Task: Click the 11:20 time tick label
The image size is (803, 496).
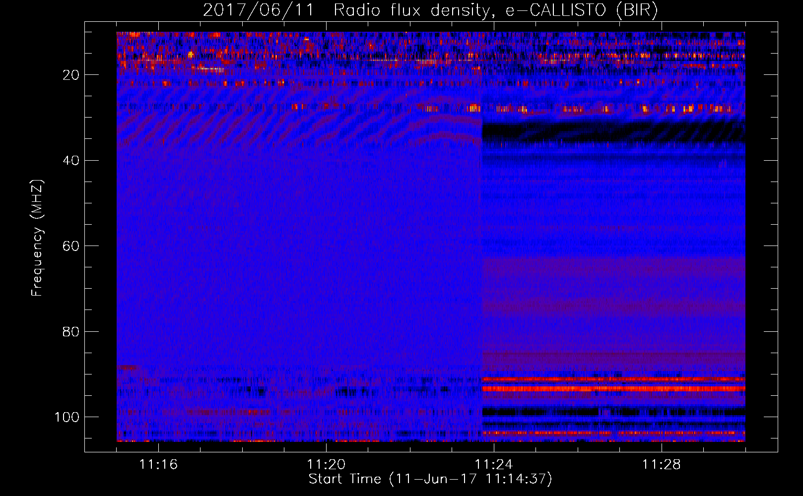Action: pyautogui.click(x=326, y=465)
